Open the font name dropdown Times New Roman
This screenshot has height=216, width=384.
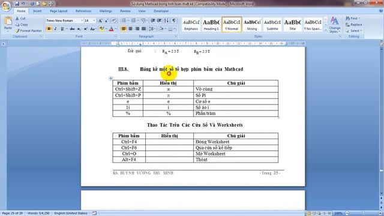tap(82, 20)
